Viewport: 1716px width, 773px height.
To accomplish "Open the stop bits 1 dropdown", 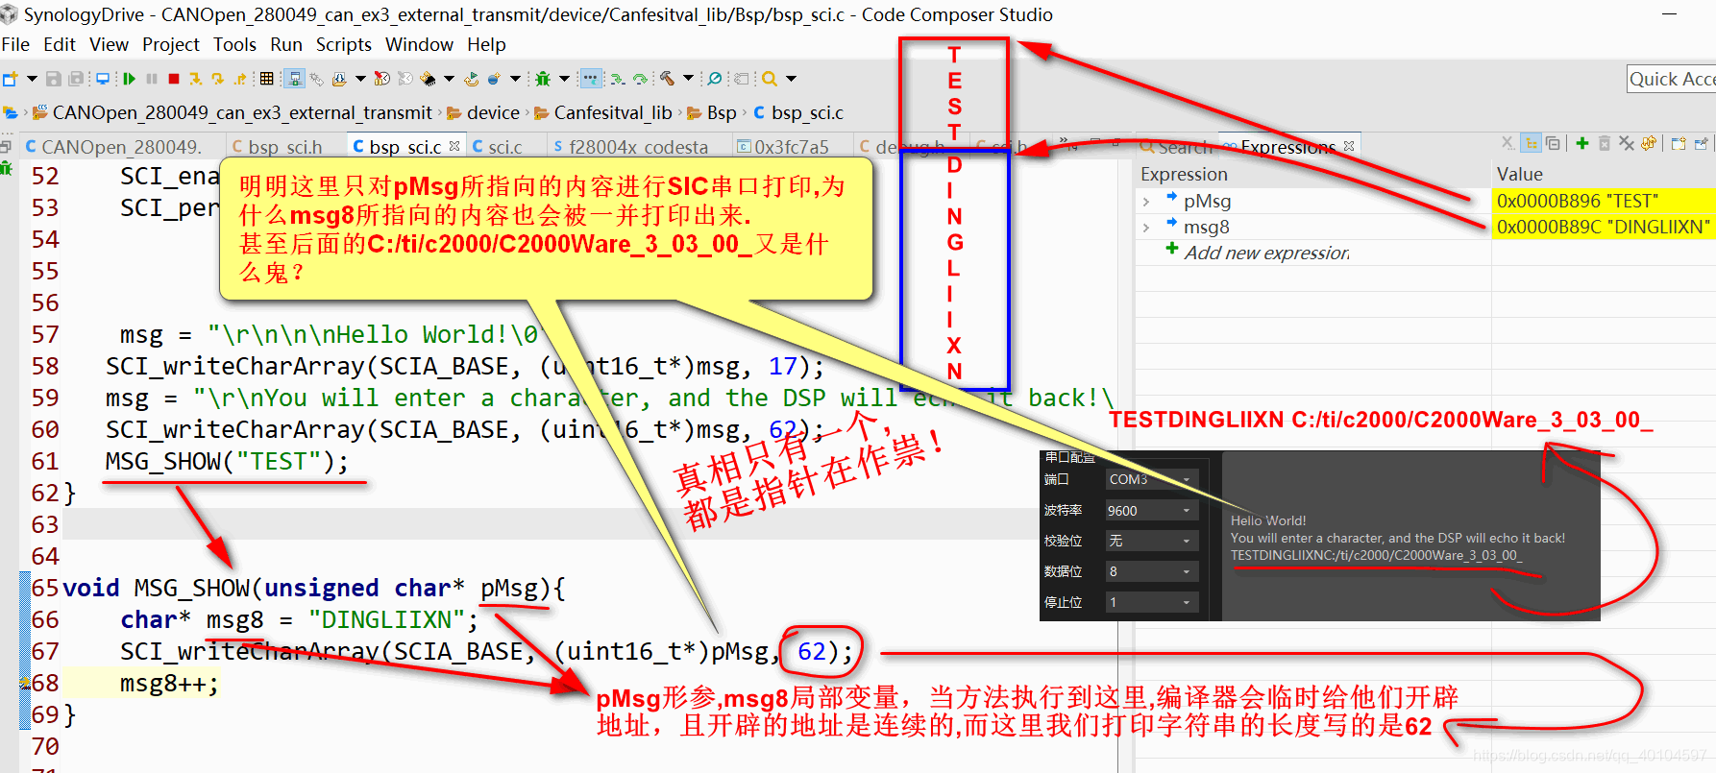I will [1150, 602].
